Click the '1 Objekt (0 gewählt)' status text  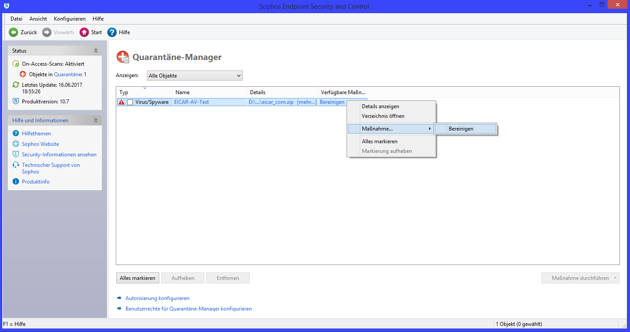tap(519, 324)
